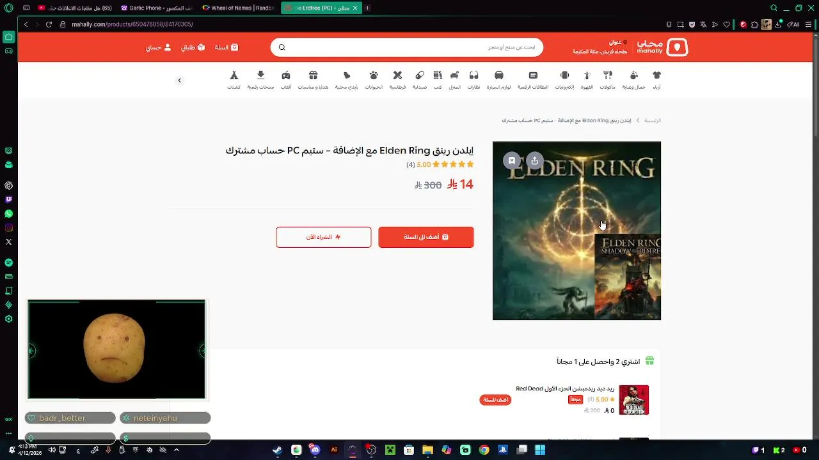Viewport: 819px width, 460px height.
Task: Open WhatsApp in the Opera sidebar
Action: click(8, 214)
